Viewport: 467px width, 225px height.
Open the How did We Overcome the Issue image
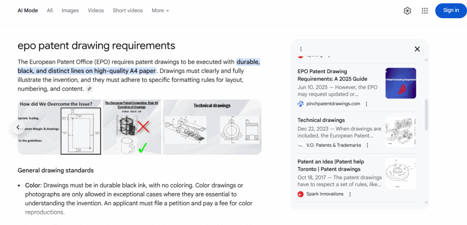(x=60, y=127)
